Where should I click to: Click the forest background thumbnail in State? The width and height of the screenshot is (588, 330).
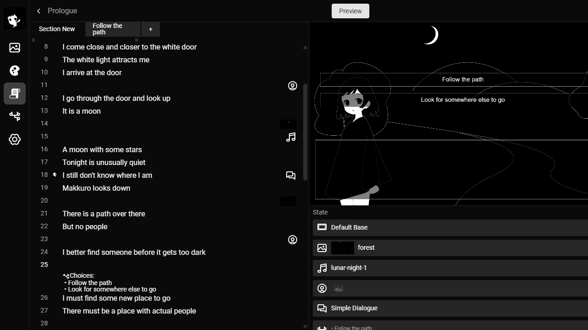point(343,248)
